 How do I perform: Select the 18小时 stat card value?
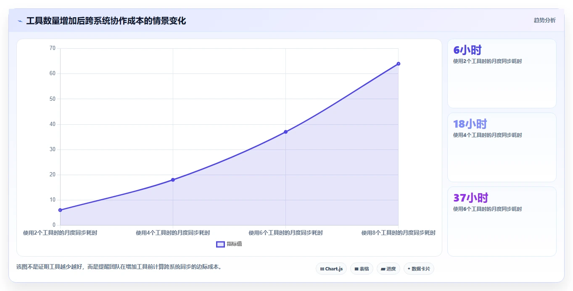coord(470,124)
